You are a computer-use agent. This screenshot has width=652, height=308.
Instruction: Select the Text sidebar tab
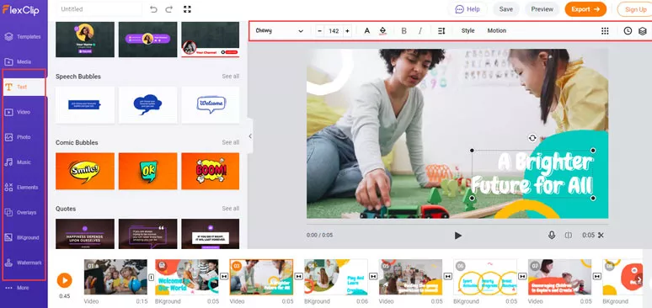pyautogui.click(x=24, y=87)
